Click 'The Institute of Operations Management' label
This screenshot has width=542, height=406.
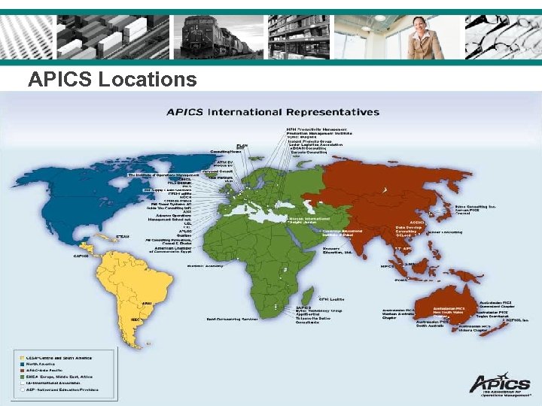[163, 175]
